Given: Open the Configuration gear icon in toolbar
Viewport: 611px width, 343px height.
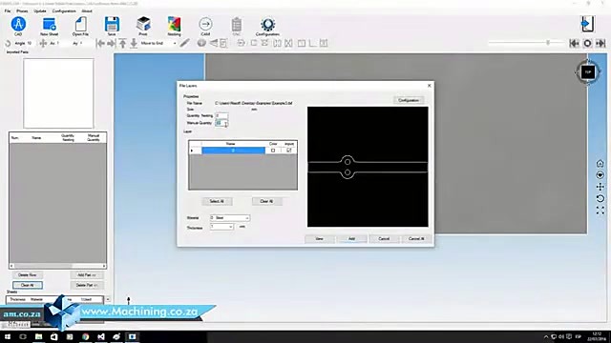Looking at the screenshot, I should coord(267,25).
